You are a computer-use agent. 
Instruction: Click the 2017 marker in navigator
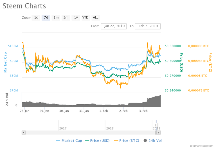pos(63,128)
